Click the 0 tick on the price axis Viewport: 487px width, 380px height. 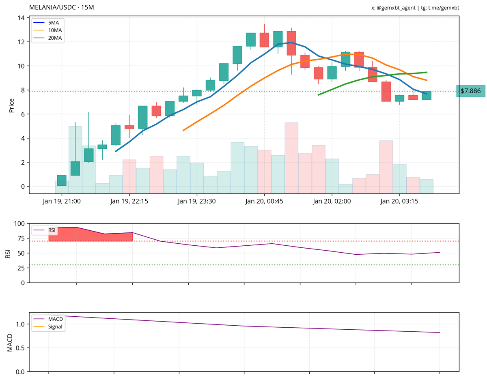23,187
